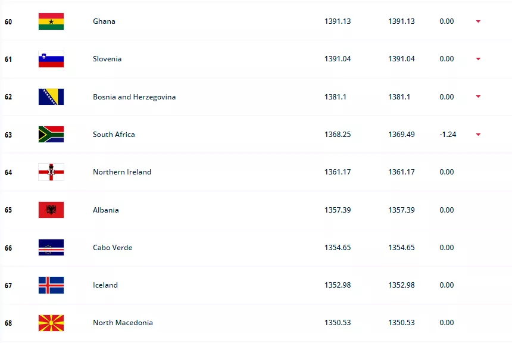
Task: Open the Ghana team link
Action: click(104, 21)
